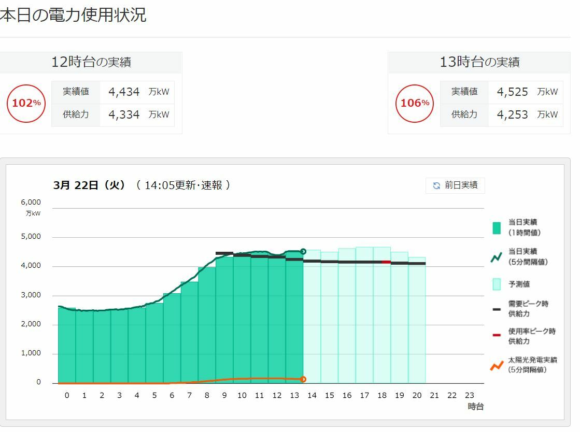Screen dimensions: 580x432
Task: Click the 23 hour x-axis label
Action: click(x=470, y=395)
